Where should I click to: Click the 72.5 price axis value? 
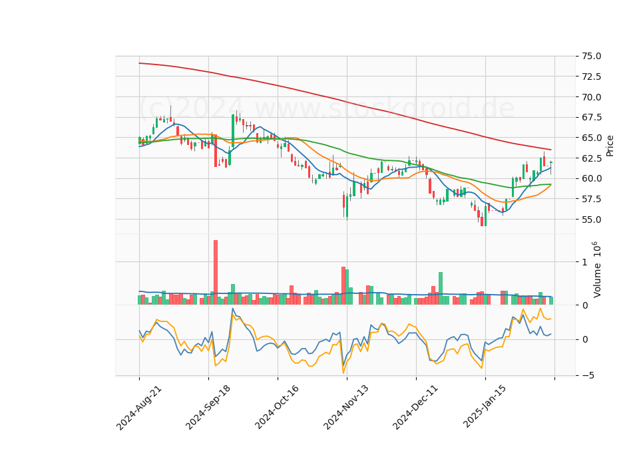click(590, 76)
